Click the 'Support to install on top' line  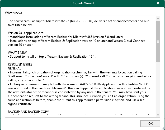point(52,57)
